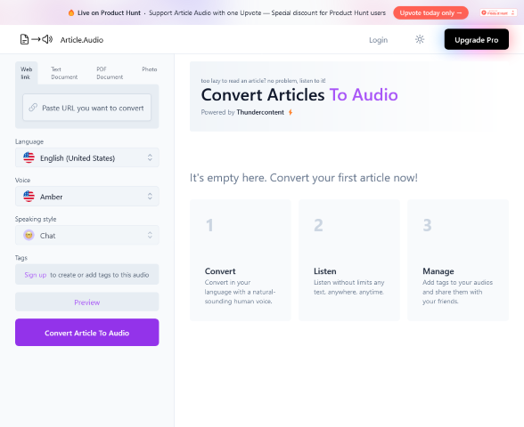Click the Sign up link under Tags
Screen dimensions: 524x427
point(35,275)
